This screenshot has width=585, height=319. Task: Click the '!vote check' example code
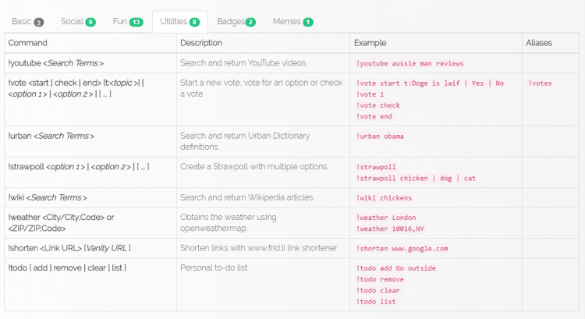pos(378,105)
